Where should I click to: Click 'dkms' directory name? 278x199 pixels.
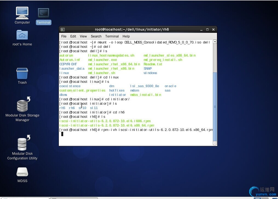click(63, 95)
